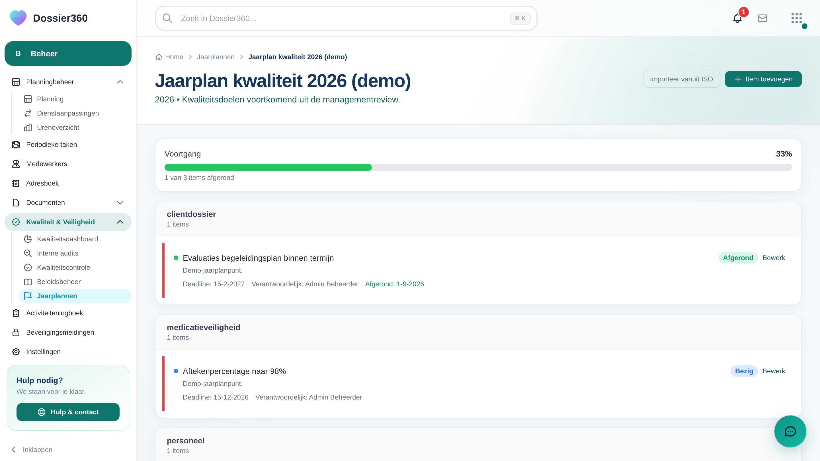Open Instellingen
This screenshot has height=461, width=820.
click(x=68, y=351)
